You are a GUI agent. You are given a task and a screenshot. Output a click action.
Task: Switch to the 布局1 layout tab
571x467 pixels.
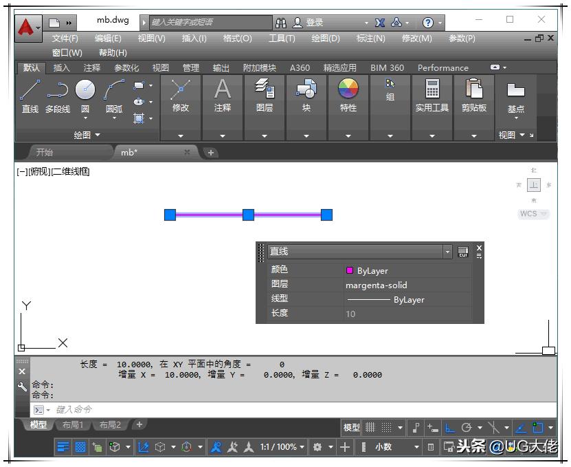[x=72, y=425]
